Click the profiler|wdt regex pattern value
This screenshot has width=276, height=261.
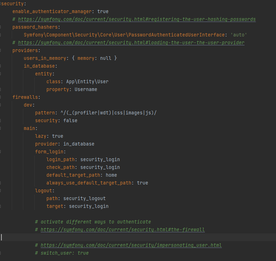tap(109, 113)
